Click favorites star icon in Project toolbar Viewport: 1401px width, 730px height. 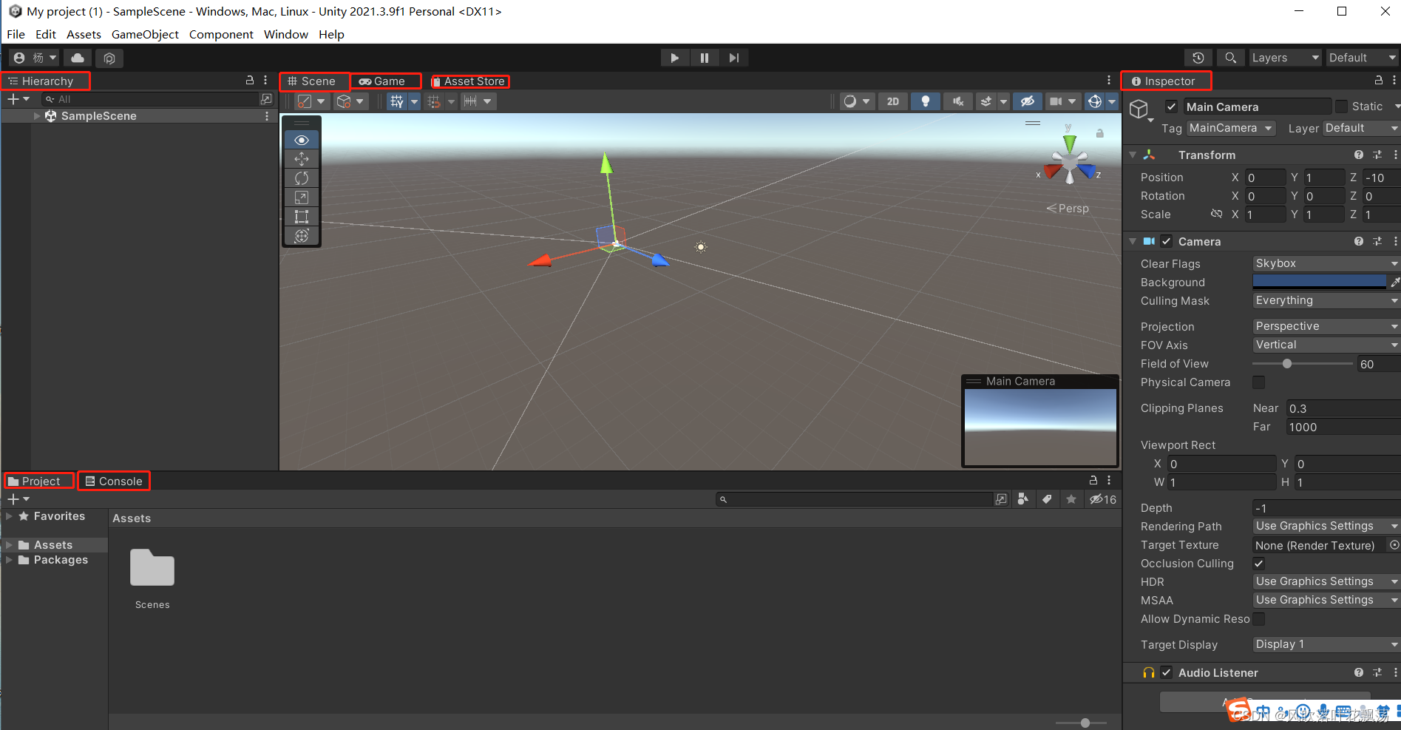pyautogui.click(x=1071, y=499)
